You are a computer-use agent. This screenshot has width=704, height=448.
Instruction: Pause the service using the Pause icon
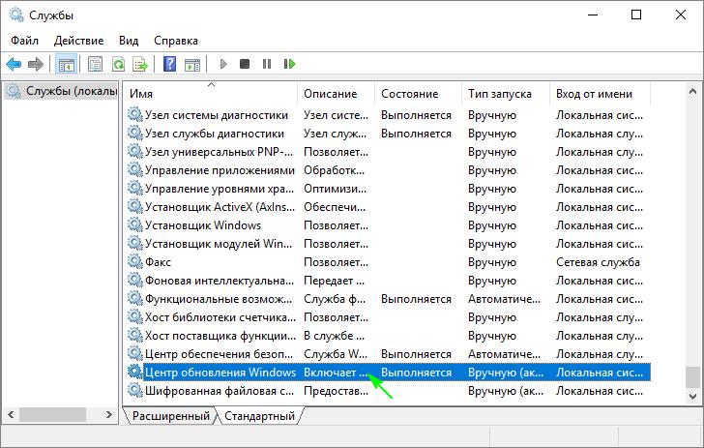267,65
